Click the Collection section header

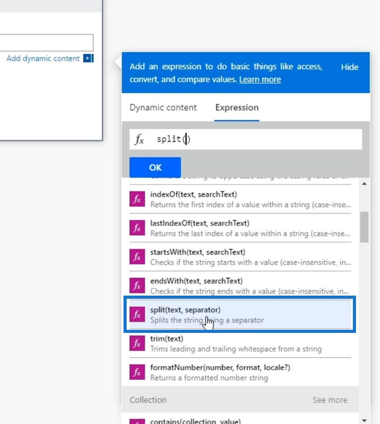[240, 400]
